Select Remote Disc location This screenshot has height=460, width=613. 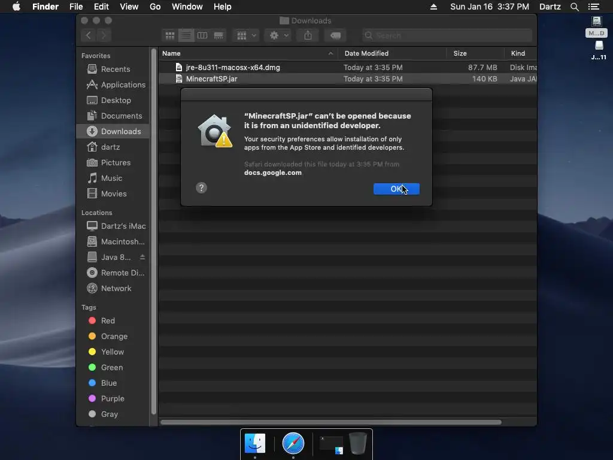(113, 273)
